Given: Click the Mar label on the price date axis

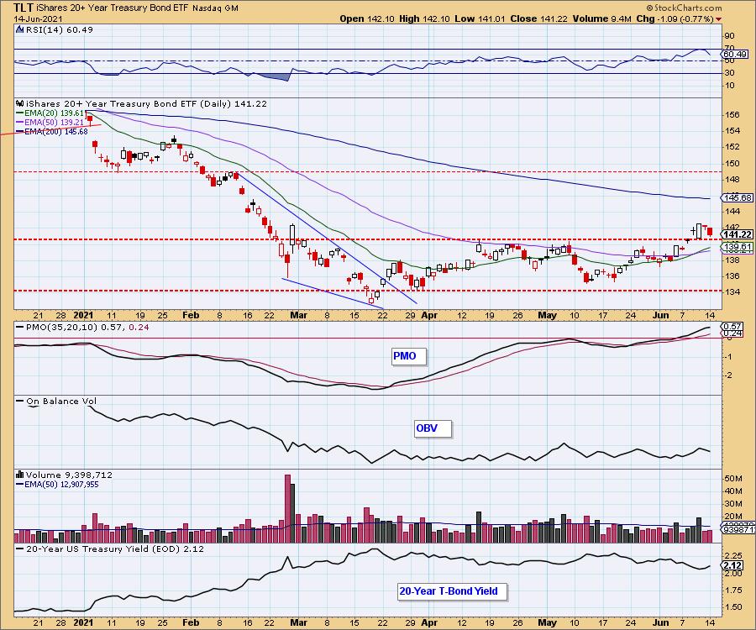Looking at the screenshot, I should [x=298, y=315].
